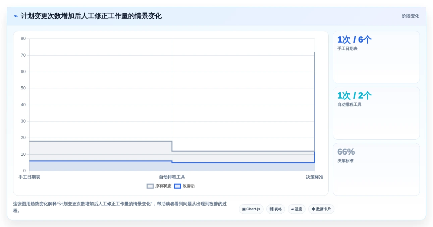This screenshot has width=433, height=227.
Task: Click the y-axis value 50
Action: (23, 88)
